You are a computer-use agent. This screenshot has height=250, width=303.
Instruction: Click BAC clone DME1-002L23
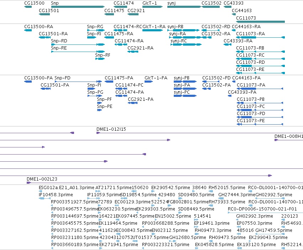pos(165,183)
